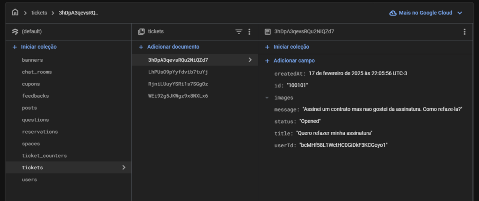Click the (default) database icon
479x201 pixels.
(x=15, y=31)
